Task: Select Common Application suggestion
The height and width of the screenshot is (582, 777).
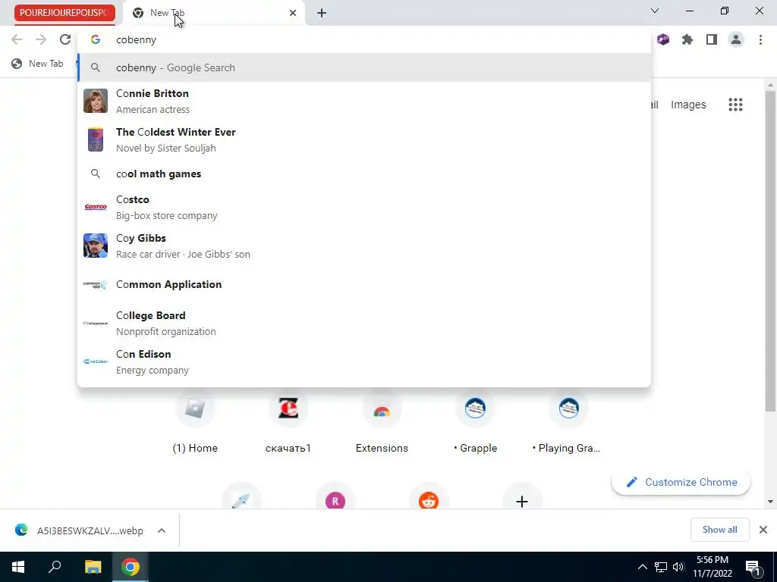Action: click(x=363, y=285)
